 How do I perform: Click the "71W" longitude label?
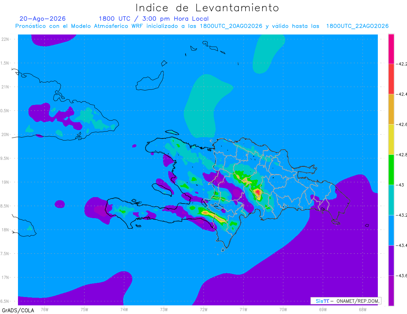243,309
